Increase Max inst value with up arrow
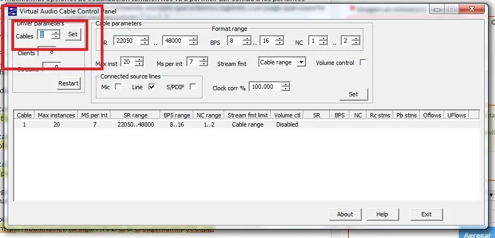495x238 pixels. tap(140, 59)
